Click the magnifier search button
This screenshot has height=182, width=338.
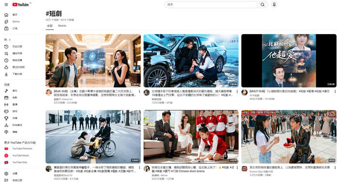(x=262, y=4)
